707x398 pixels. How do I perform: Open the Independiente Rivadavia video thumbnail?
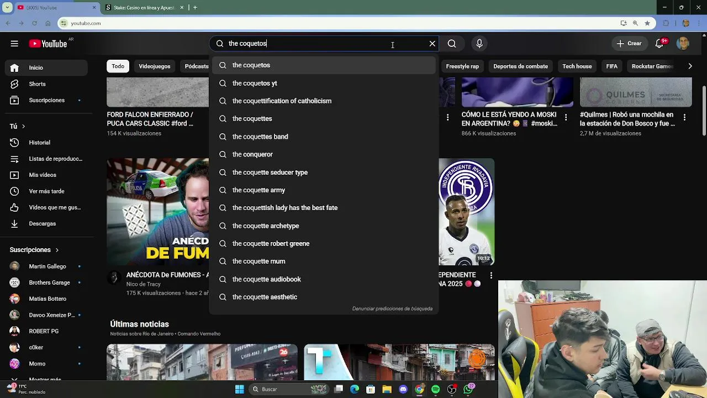click(467, 212)
